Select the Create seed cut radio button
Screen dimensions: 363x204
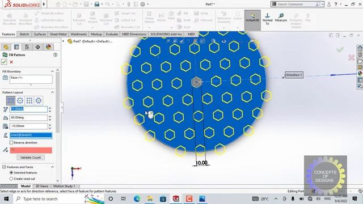pos(11,179)
